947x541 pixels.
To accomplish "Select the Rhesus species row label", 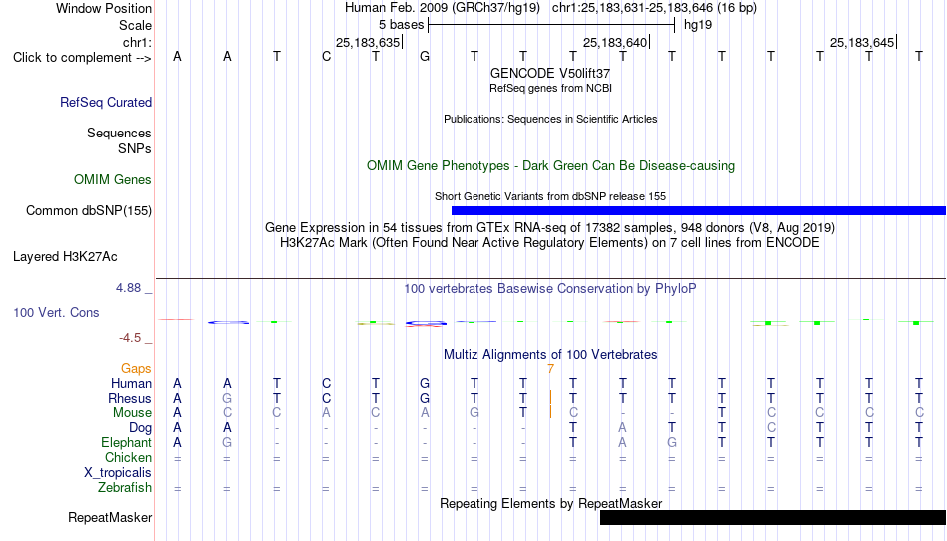I will 130,398.
